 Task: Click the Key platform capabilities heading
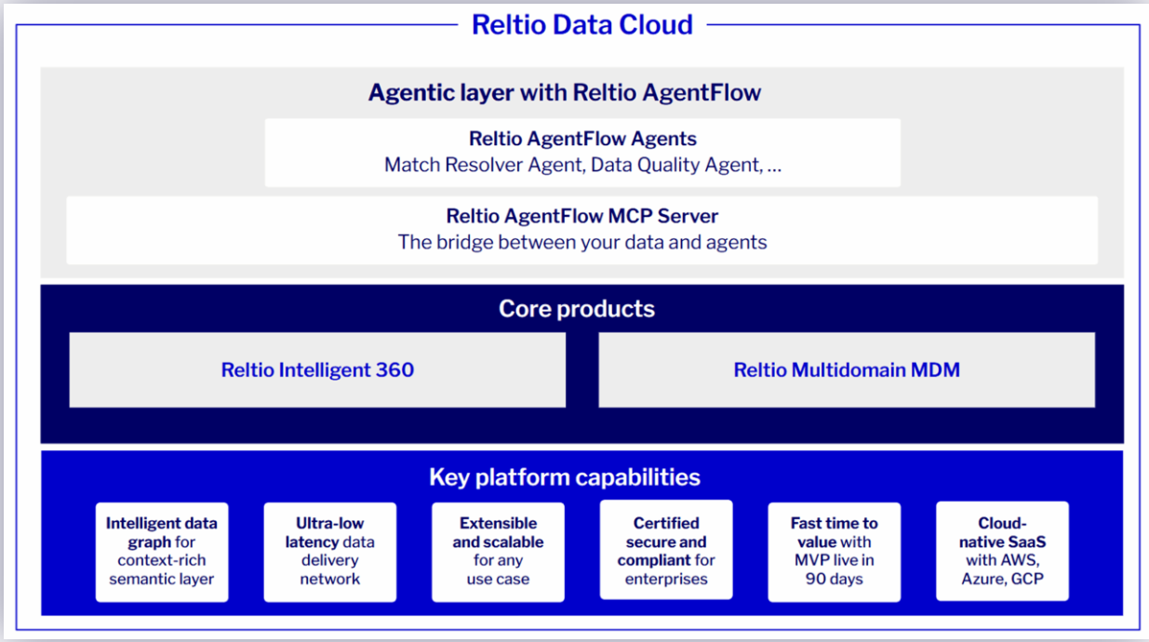tap(564, 477)
